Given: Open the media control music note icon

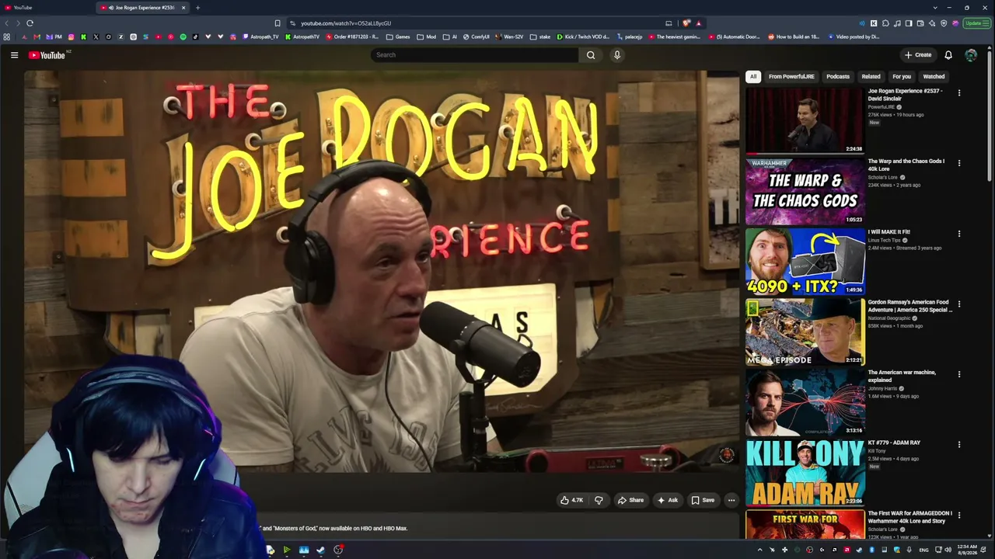Looking at the screenshot, I should click(897, 23).
